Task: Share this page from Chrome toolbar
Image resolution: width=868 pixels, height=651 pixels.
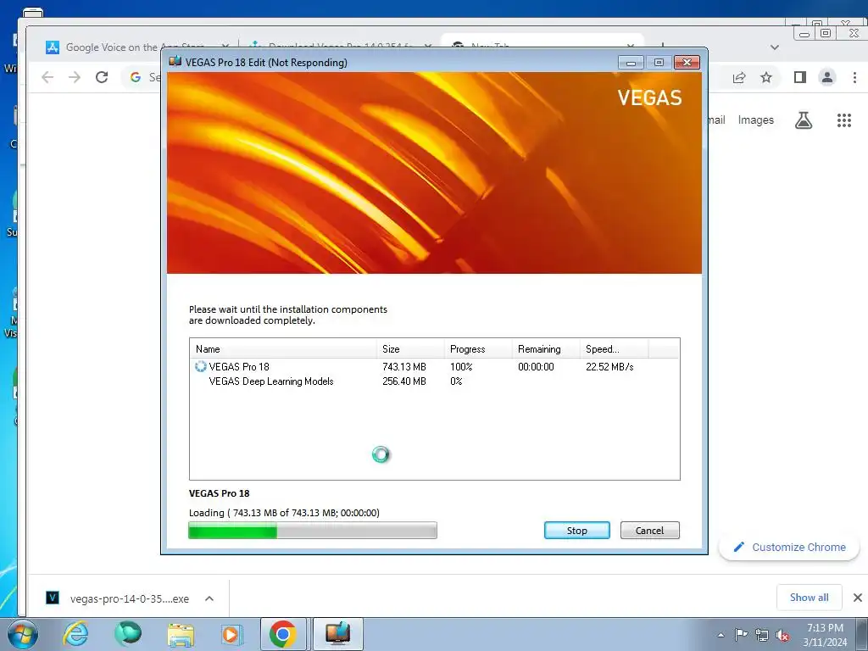Action: click(739, 77)
